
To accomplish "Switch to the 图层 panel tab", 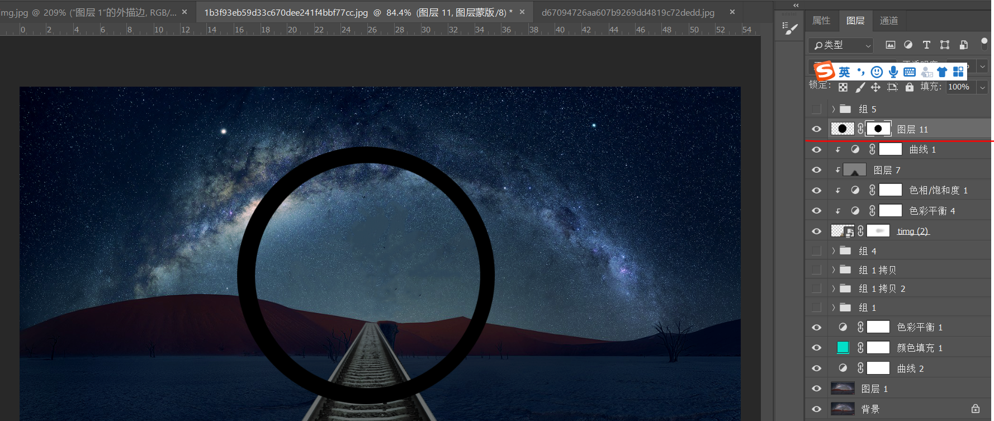I will pos(855,21).
